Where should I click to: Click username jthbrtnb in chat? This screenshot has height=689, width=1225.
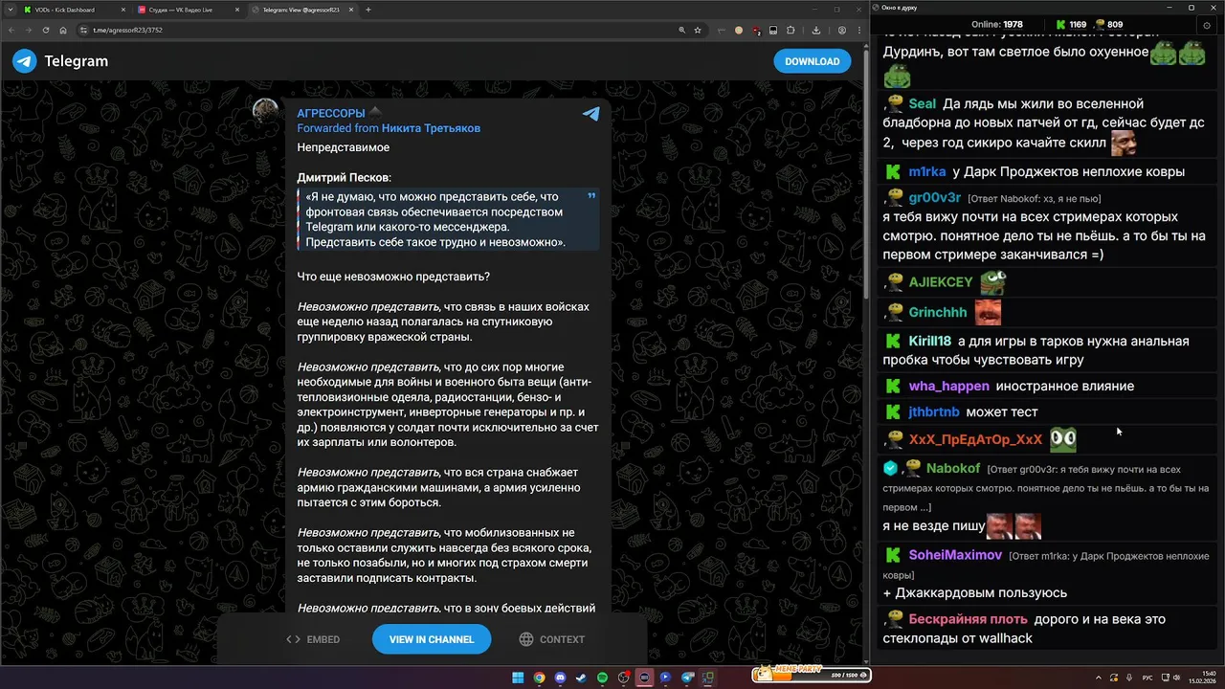(933, 412)
